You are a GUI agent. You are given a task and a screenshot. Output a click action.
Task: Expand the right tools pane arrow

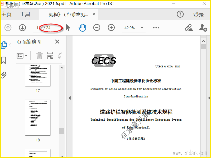[209, 98]
